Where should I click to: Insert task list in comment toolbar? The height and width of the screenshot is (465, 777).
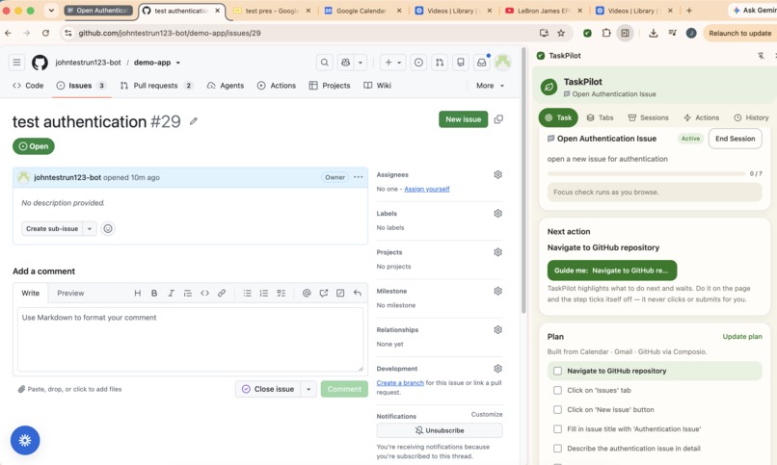pyautogui.click(x=281, y=293)
